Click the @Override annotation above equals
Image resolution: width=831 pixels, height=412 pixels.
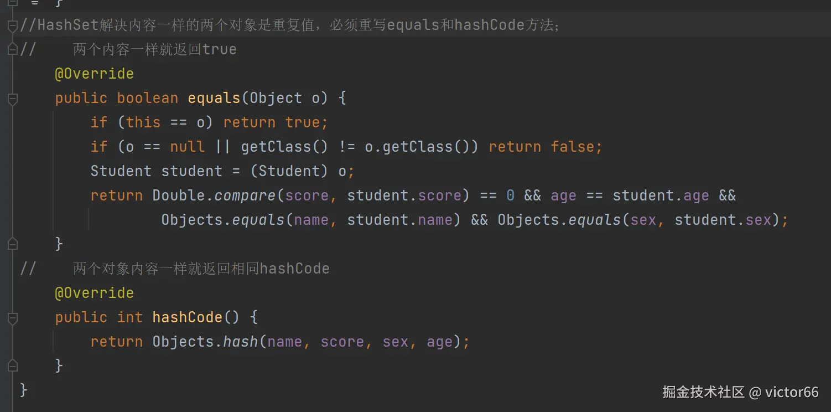tap(94, 74)
